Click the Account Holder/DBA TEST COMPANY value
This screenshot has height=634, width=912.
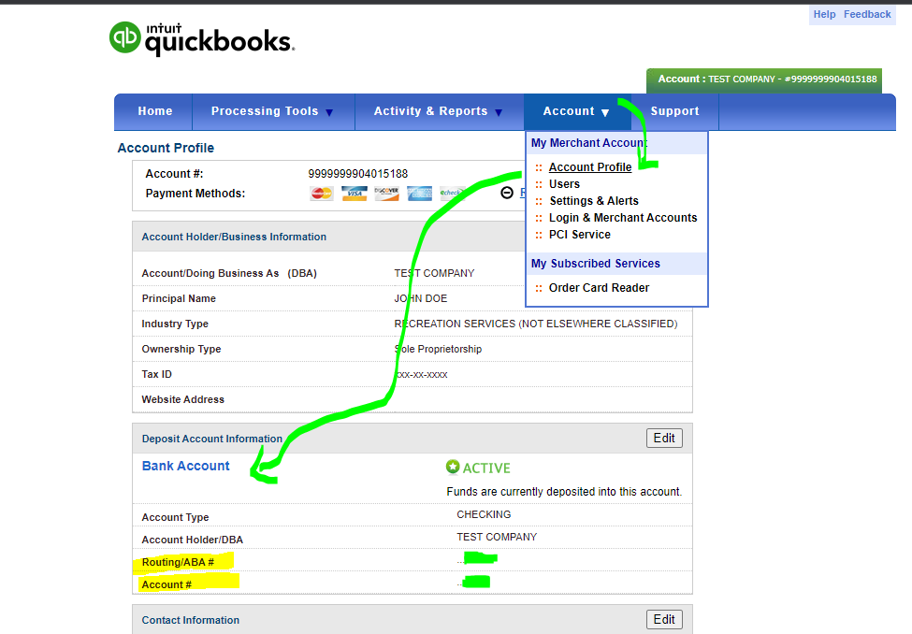point(497,537)
